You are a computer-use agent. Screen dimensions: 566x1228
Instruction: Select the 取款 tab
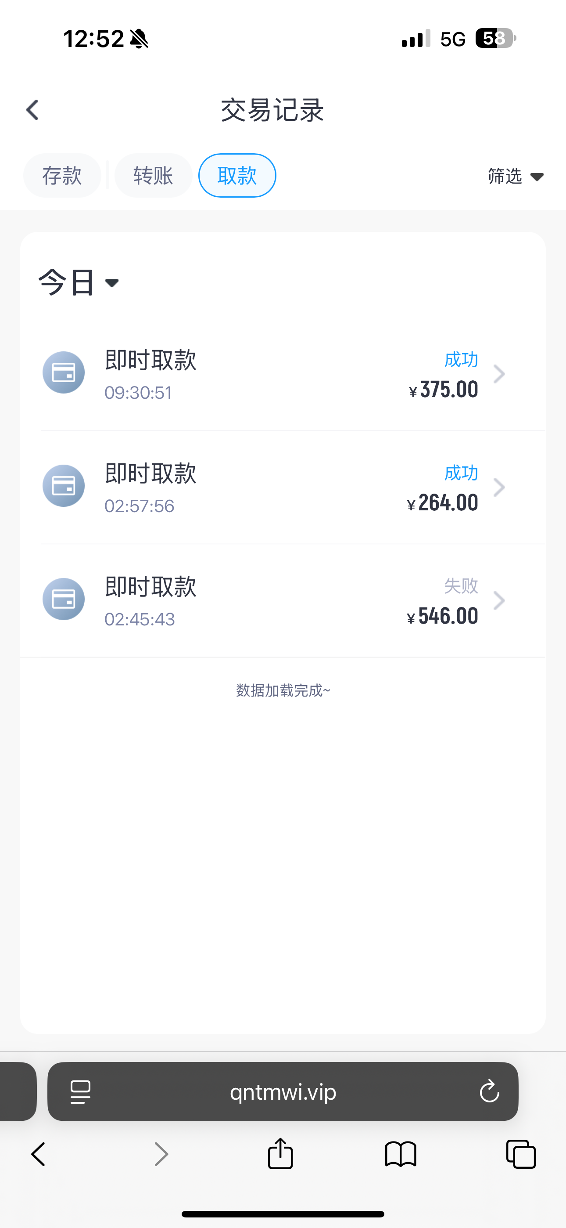click(x=237, y=176)
